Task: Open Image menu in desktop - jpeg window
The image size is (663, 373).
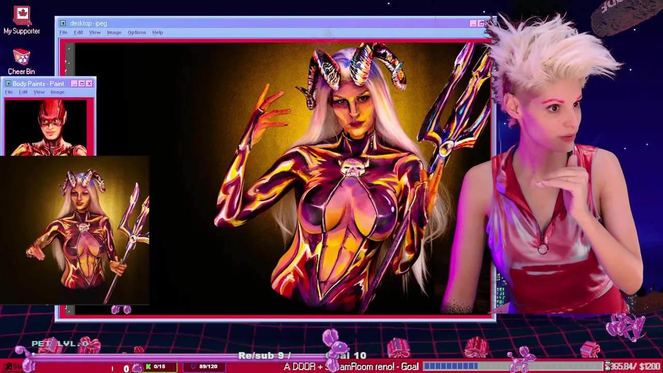Action: [114, 32]
